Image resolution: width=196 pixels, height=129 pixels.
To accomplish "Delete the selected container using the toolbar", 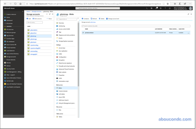I will tap(101, 19).
